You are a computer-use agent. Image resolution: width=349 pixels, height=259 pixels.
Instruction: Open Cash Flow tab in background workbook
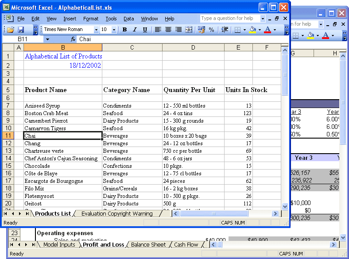click(x=186, y=245)
